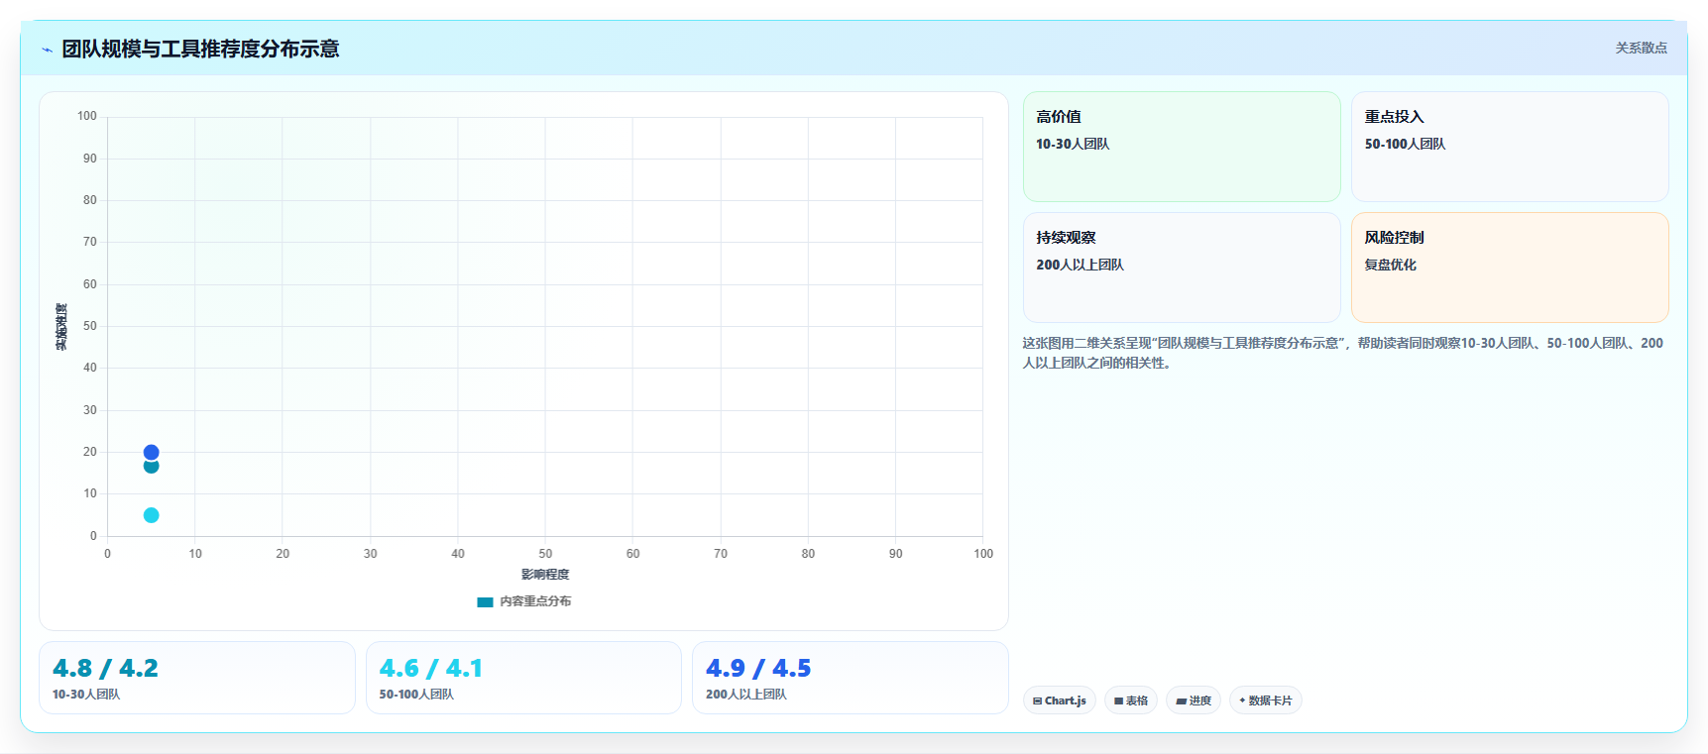Viewport: 1708px width, 754px height.
Task: Select the 高价值 card
Action: coord(1182,147)
